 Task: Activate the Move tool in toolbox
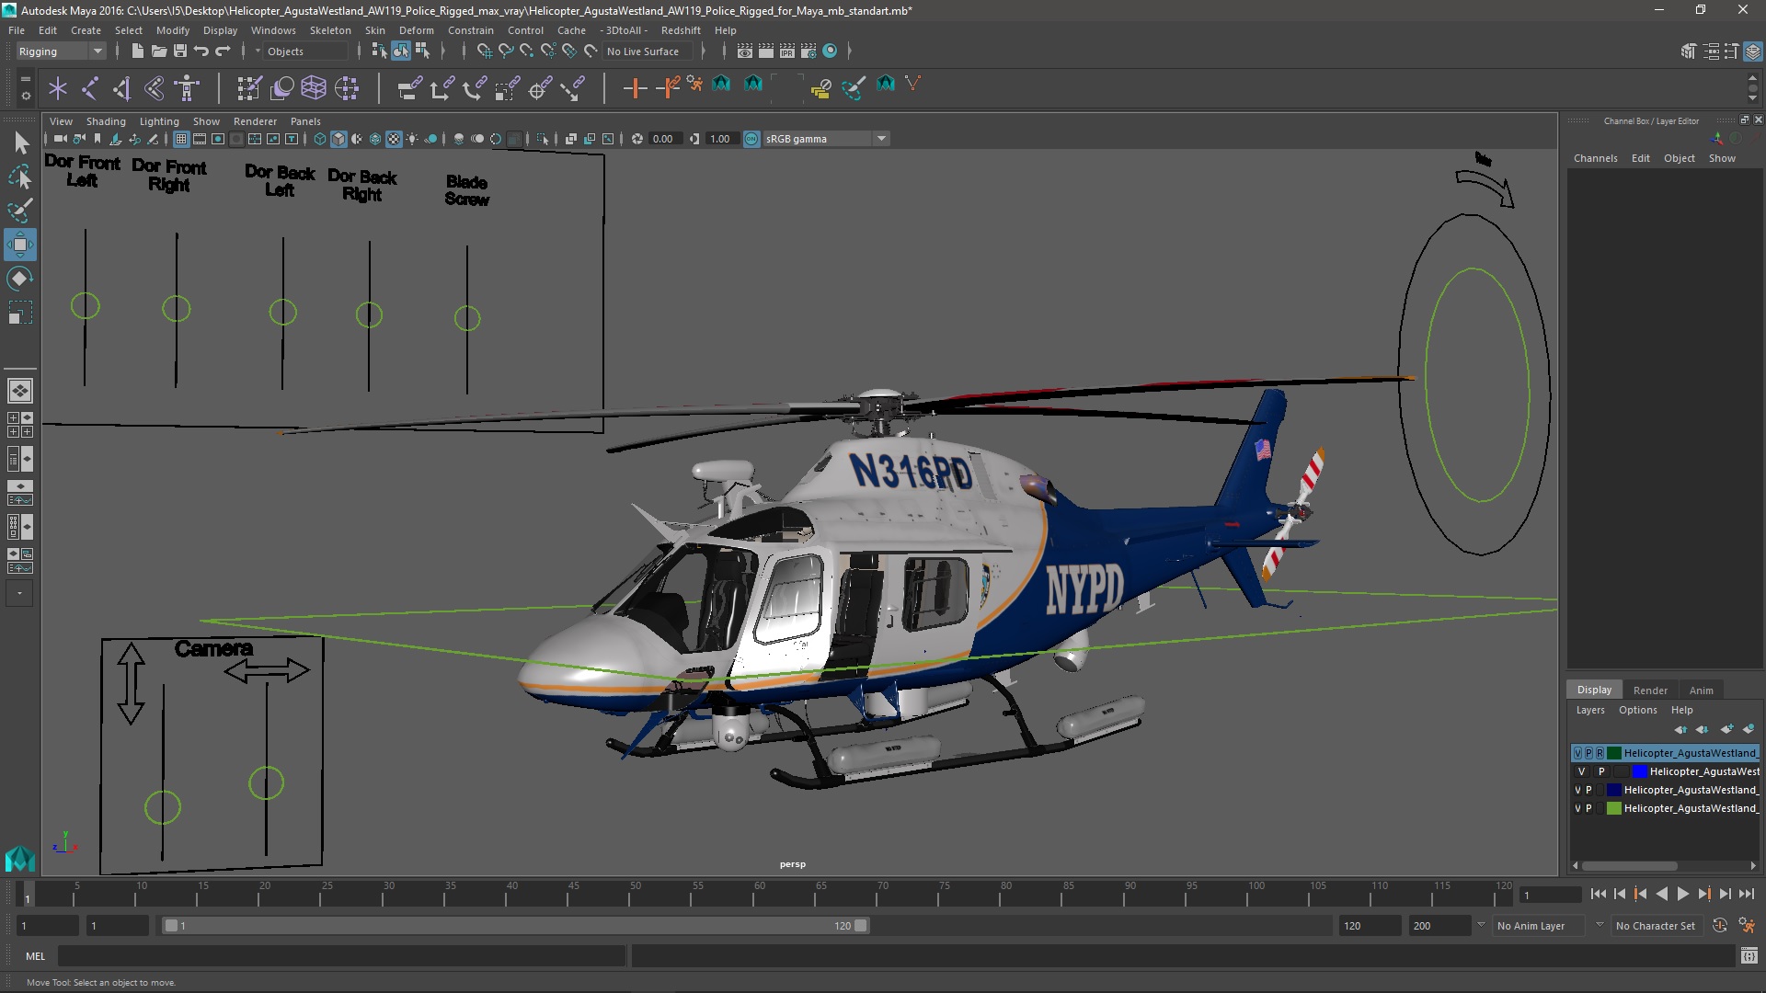tap(20, 245)
